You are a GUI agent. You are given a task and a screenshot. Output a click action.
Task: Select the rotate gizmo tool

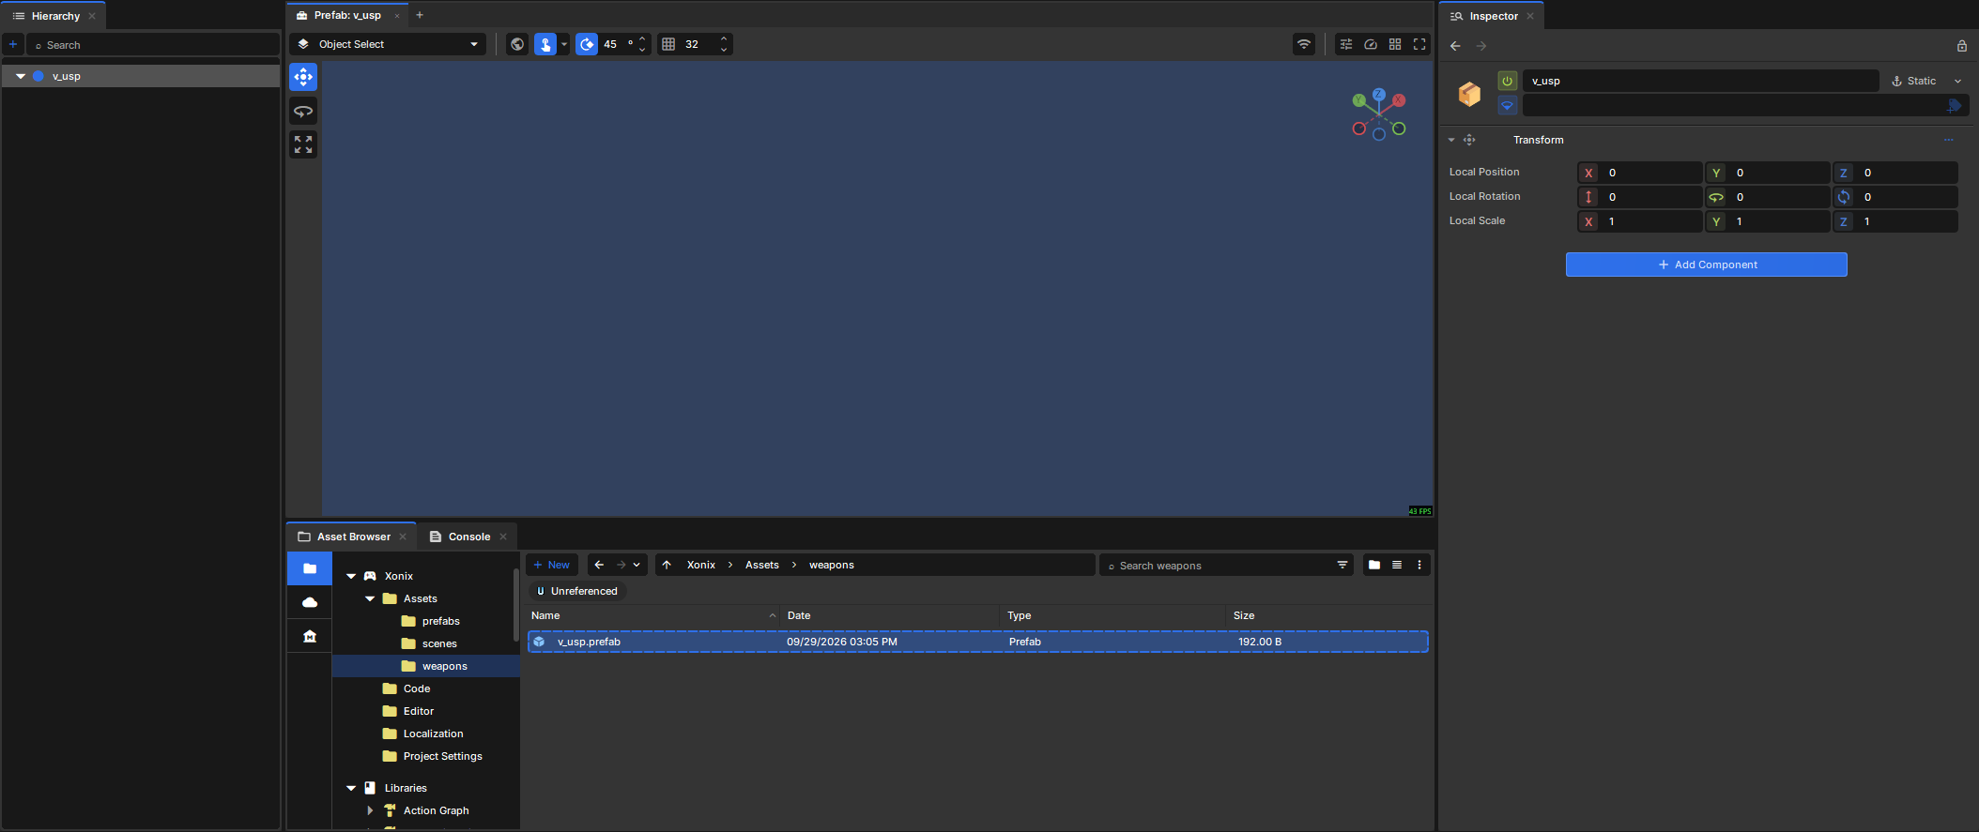tap(303, 111)
